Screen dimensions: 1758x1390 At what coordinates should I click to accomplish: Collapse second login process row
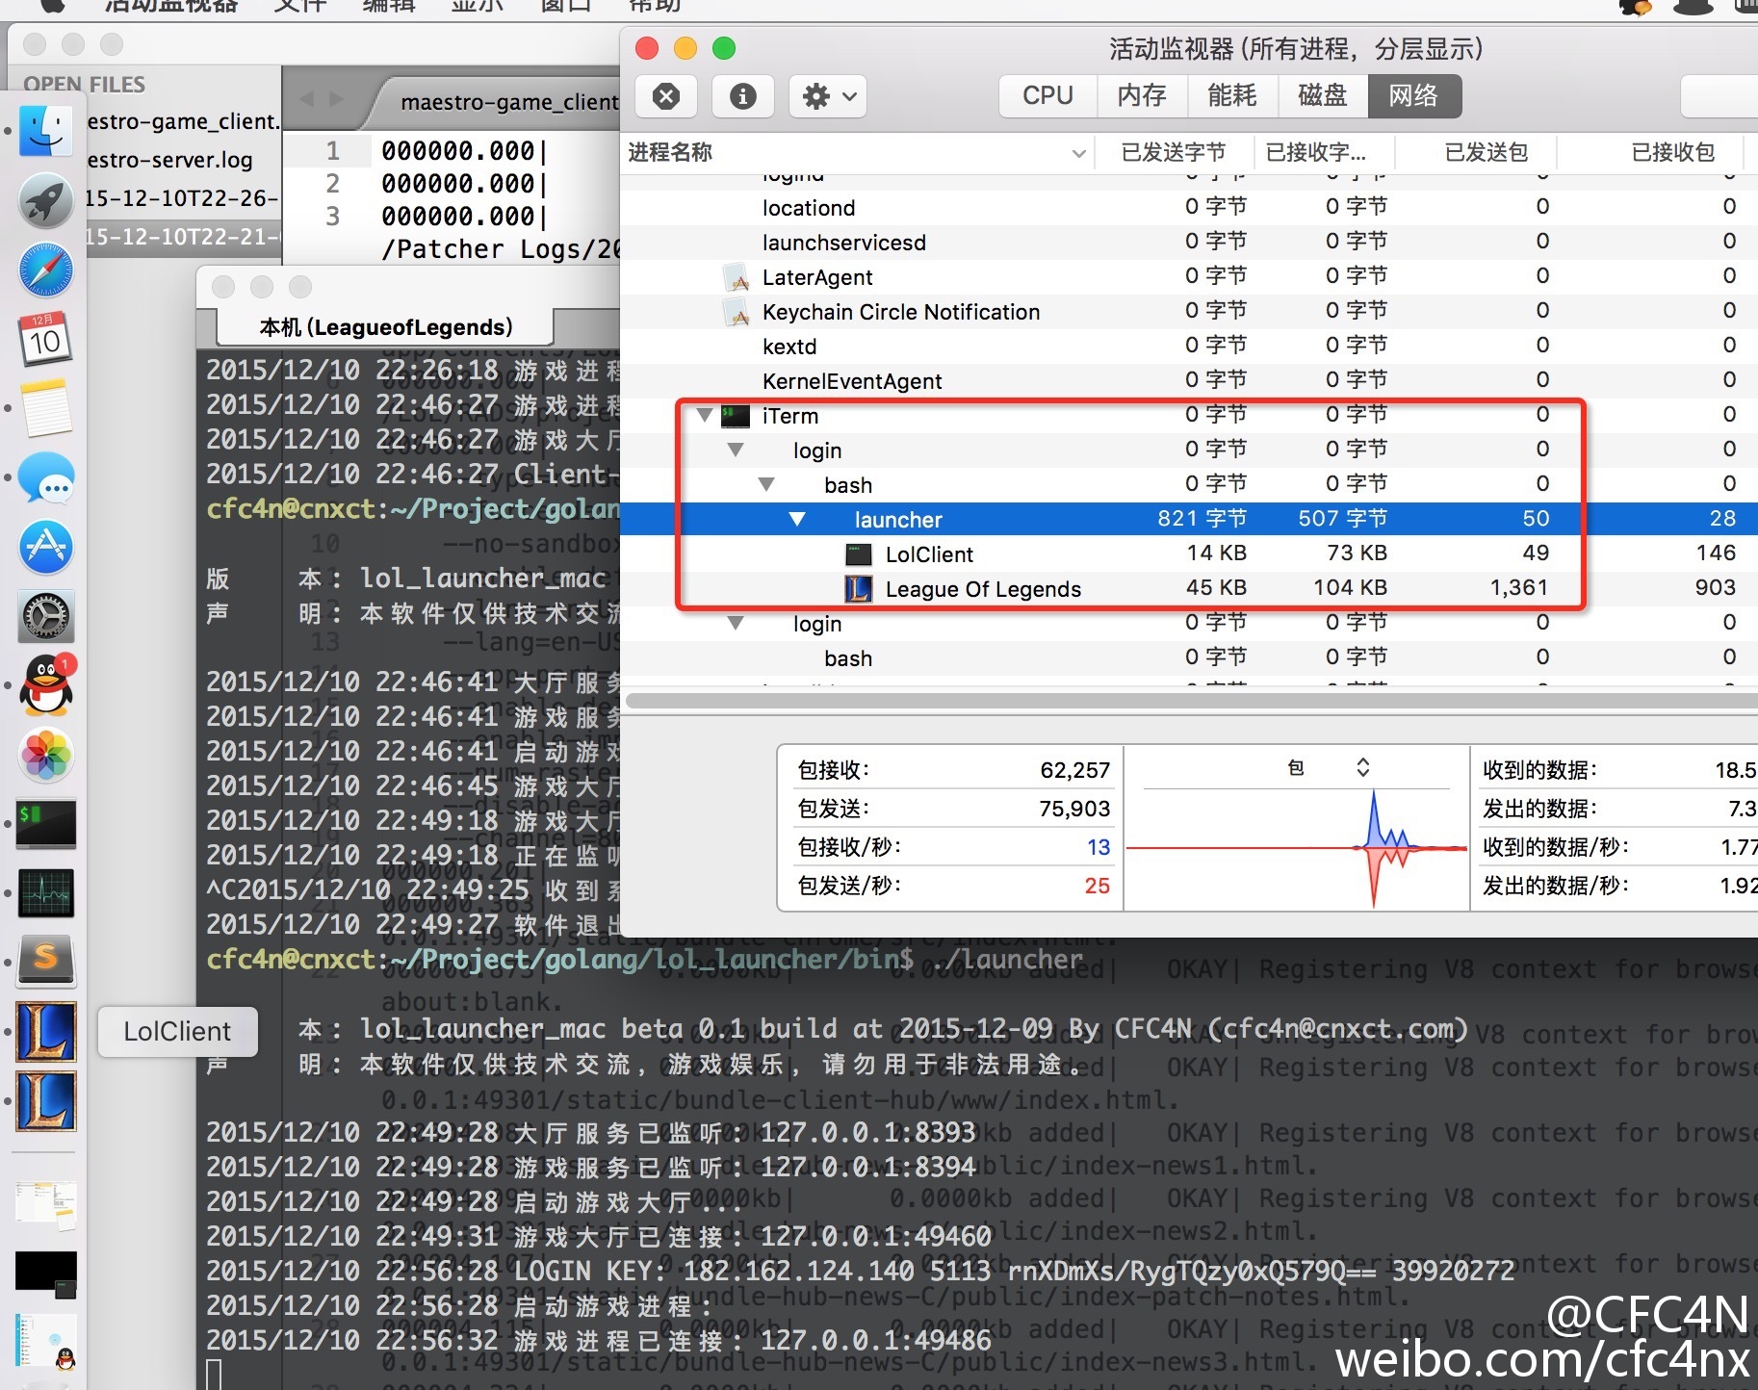(x=736, y=624)
